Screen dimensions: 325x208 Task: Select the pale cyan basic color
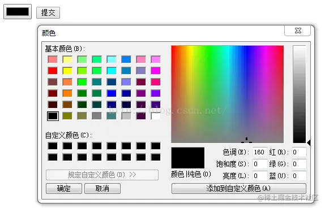coord(112,59)
